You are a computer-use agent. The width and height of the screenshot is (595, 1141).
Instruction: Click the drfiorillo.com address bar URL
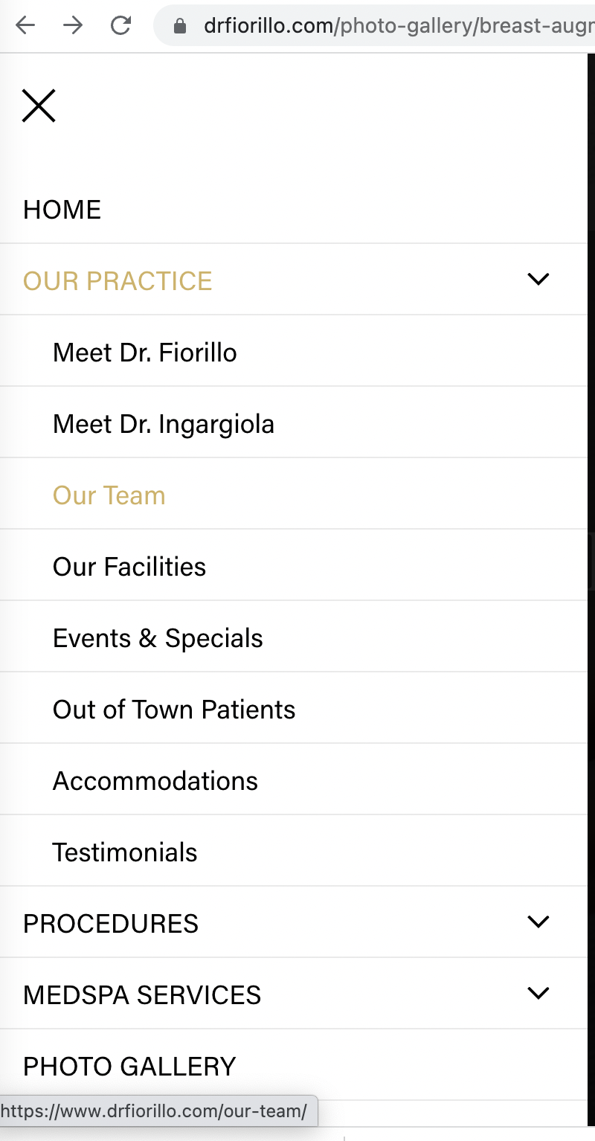tap(398, 27)
